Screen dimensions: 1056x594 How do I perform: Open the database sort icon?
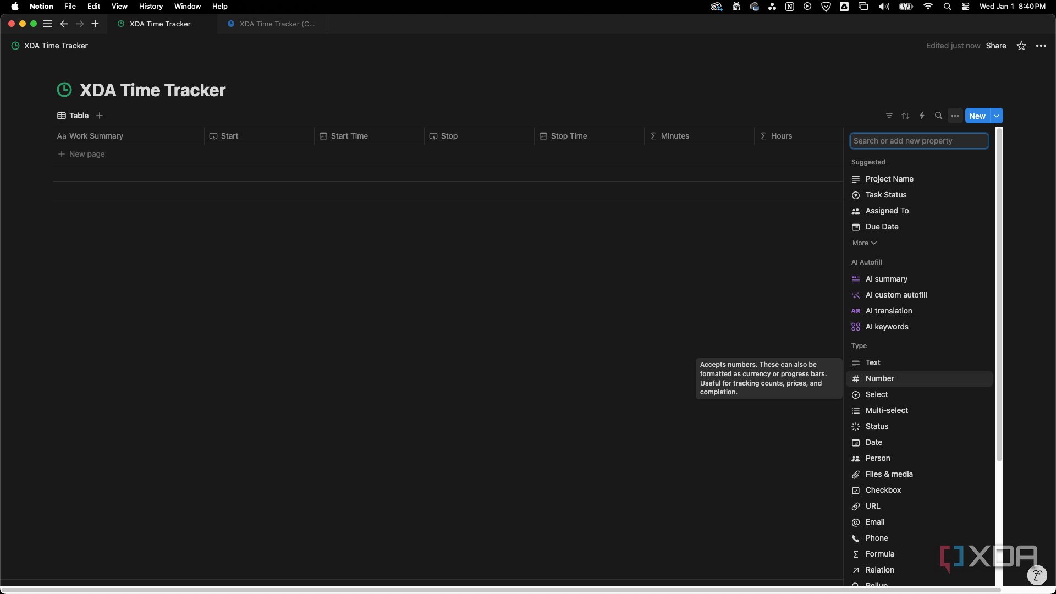[x=906, y=116]
